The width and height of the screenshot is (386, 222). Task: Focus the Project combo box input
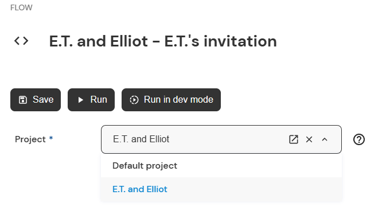[221, 139]
